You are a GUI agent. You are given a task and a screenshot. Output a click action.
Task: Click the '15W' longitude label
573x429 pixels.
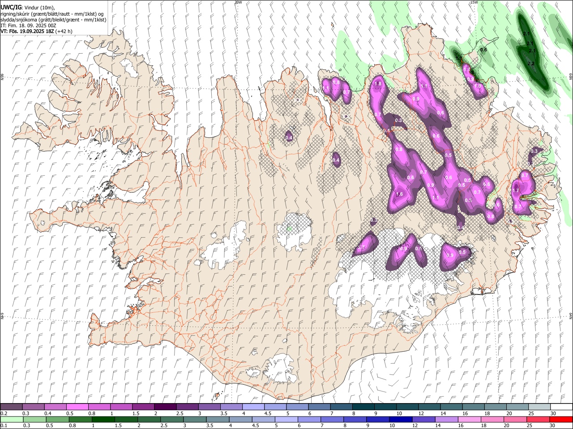474,2
